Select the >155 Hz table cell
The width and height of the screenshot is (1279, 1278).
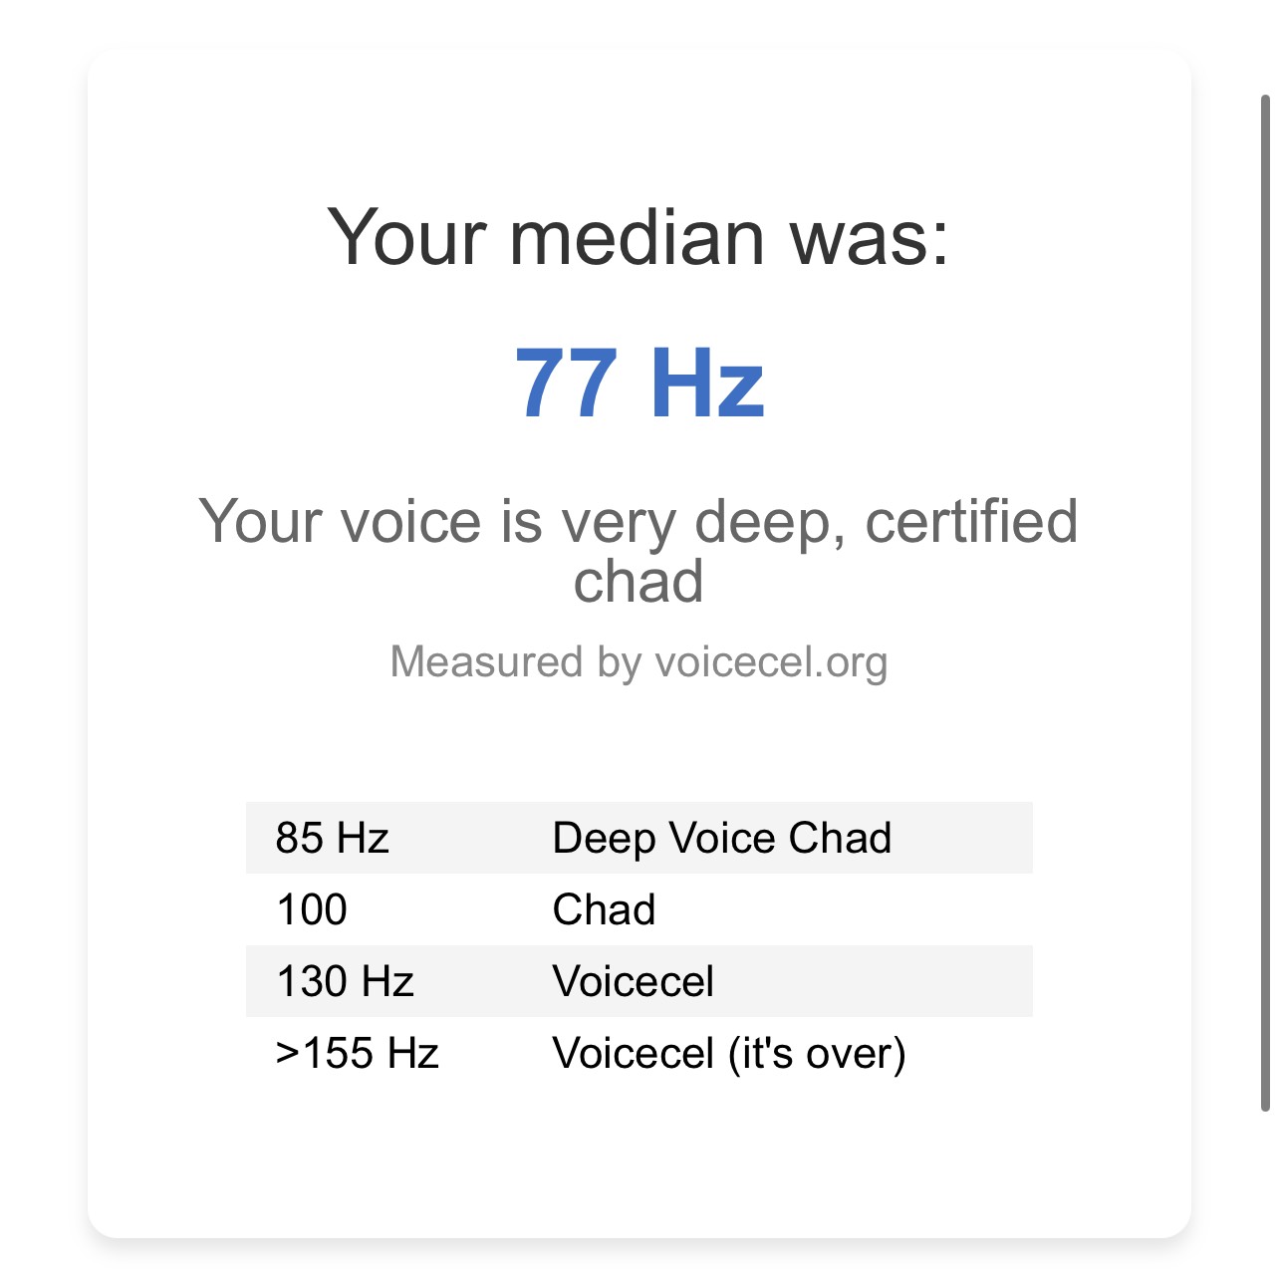(357, 1053)
